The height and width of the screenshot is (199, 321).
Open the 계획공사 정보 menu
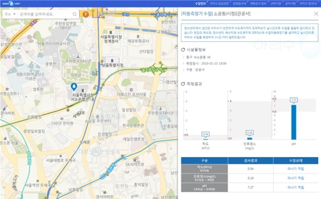click(x=258, y=3)
